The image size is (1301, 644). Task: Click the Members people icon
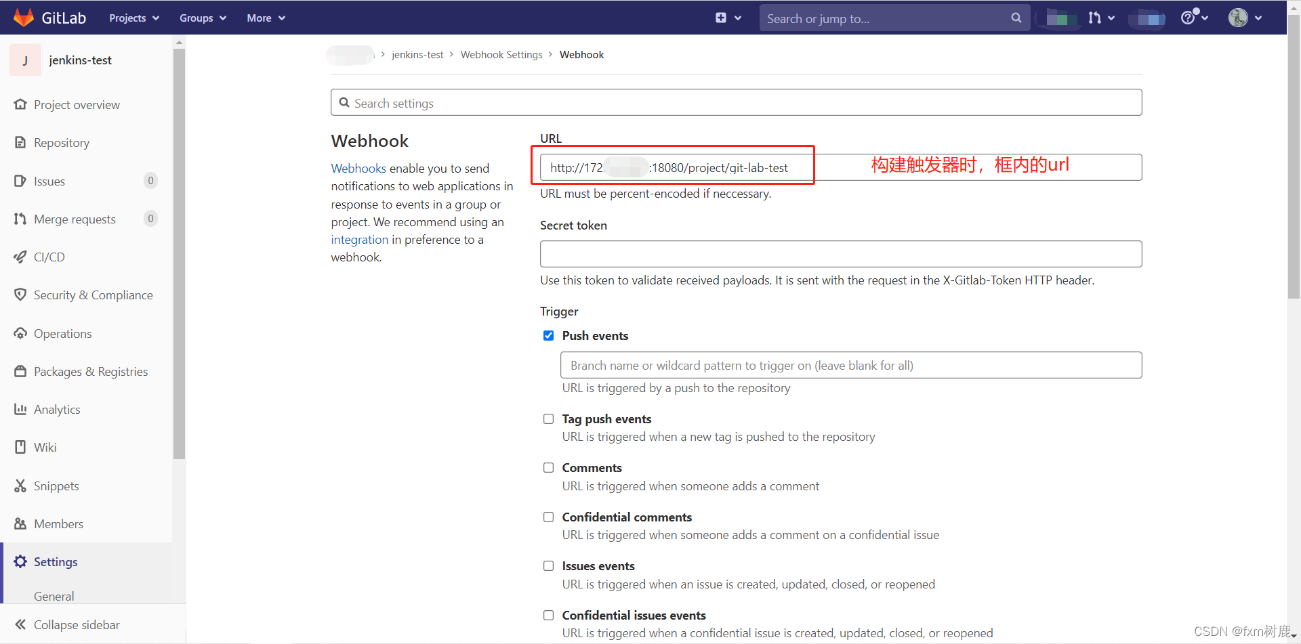coord(20,523)
